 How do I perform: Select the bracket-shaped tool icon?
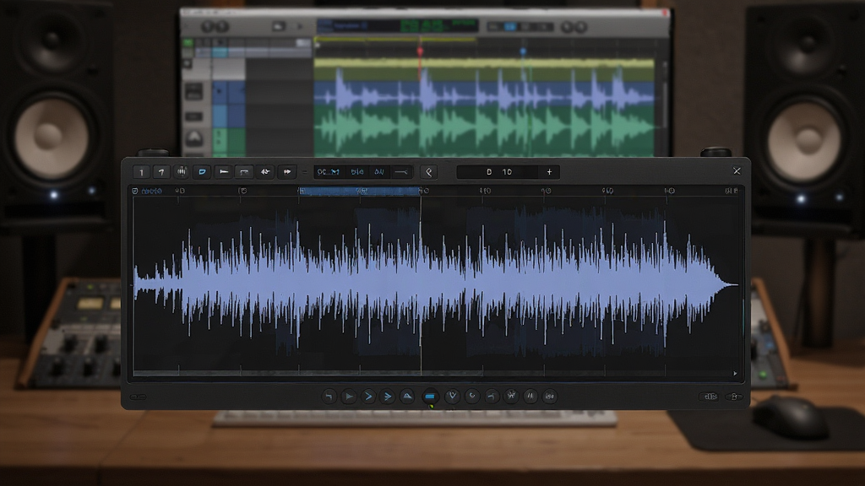[x=244, y=172]
